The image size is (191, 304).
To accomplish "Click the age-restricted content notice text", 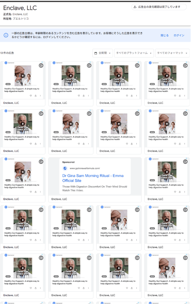I will [77, 35].
